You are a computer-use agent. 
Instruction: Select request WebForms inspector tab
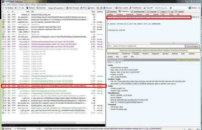pos(130,14)
